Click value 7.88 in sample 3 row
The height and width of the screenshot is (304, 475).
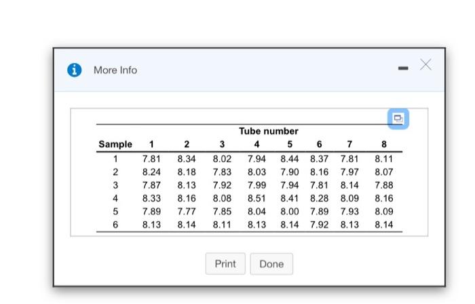click(x=384, y=185)
